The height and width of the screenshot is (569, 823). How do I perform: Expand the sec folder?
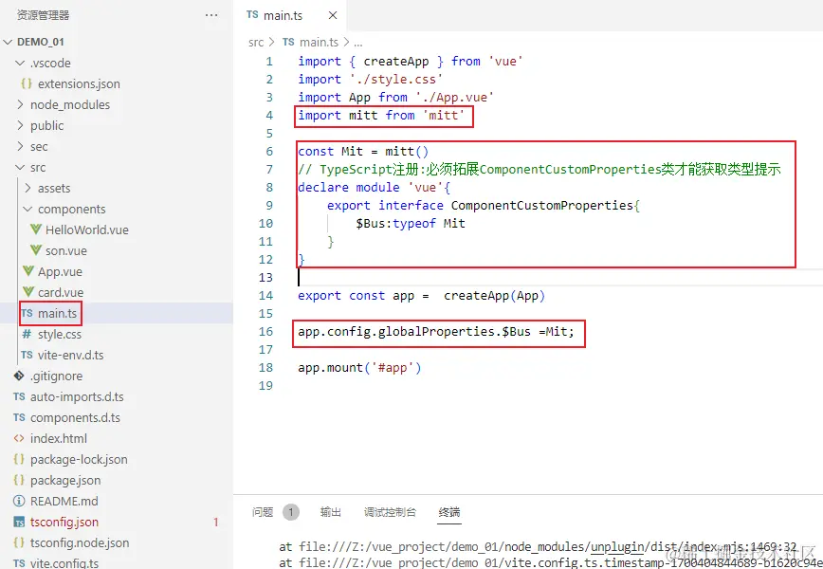(x=20, y=146)
